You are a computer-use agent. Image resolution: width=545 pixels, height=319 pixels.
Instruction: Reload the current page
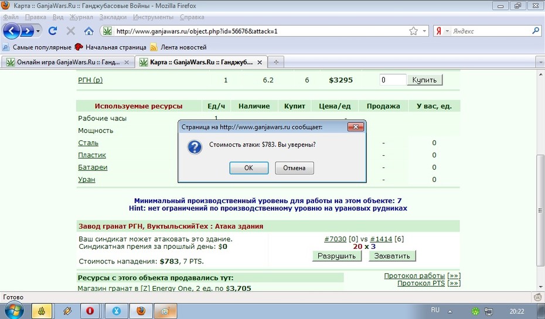(x=53, y=31)
